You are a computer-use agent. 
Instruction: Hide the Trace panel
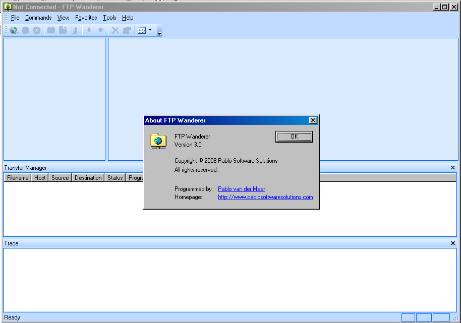452,243
